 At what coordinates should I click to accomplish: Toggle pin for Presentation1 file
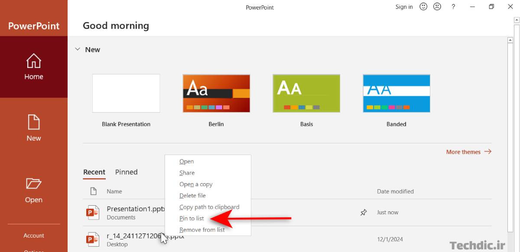[364, 213]
